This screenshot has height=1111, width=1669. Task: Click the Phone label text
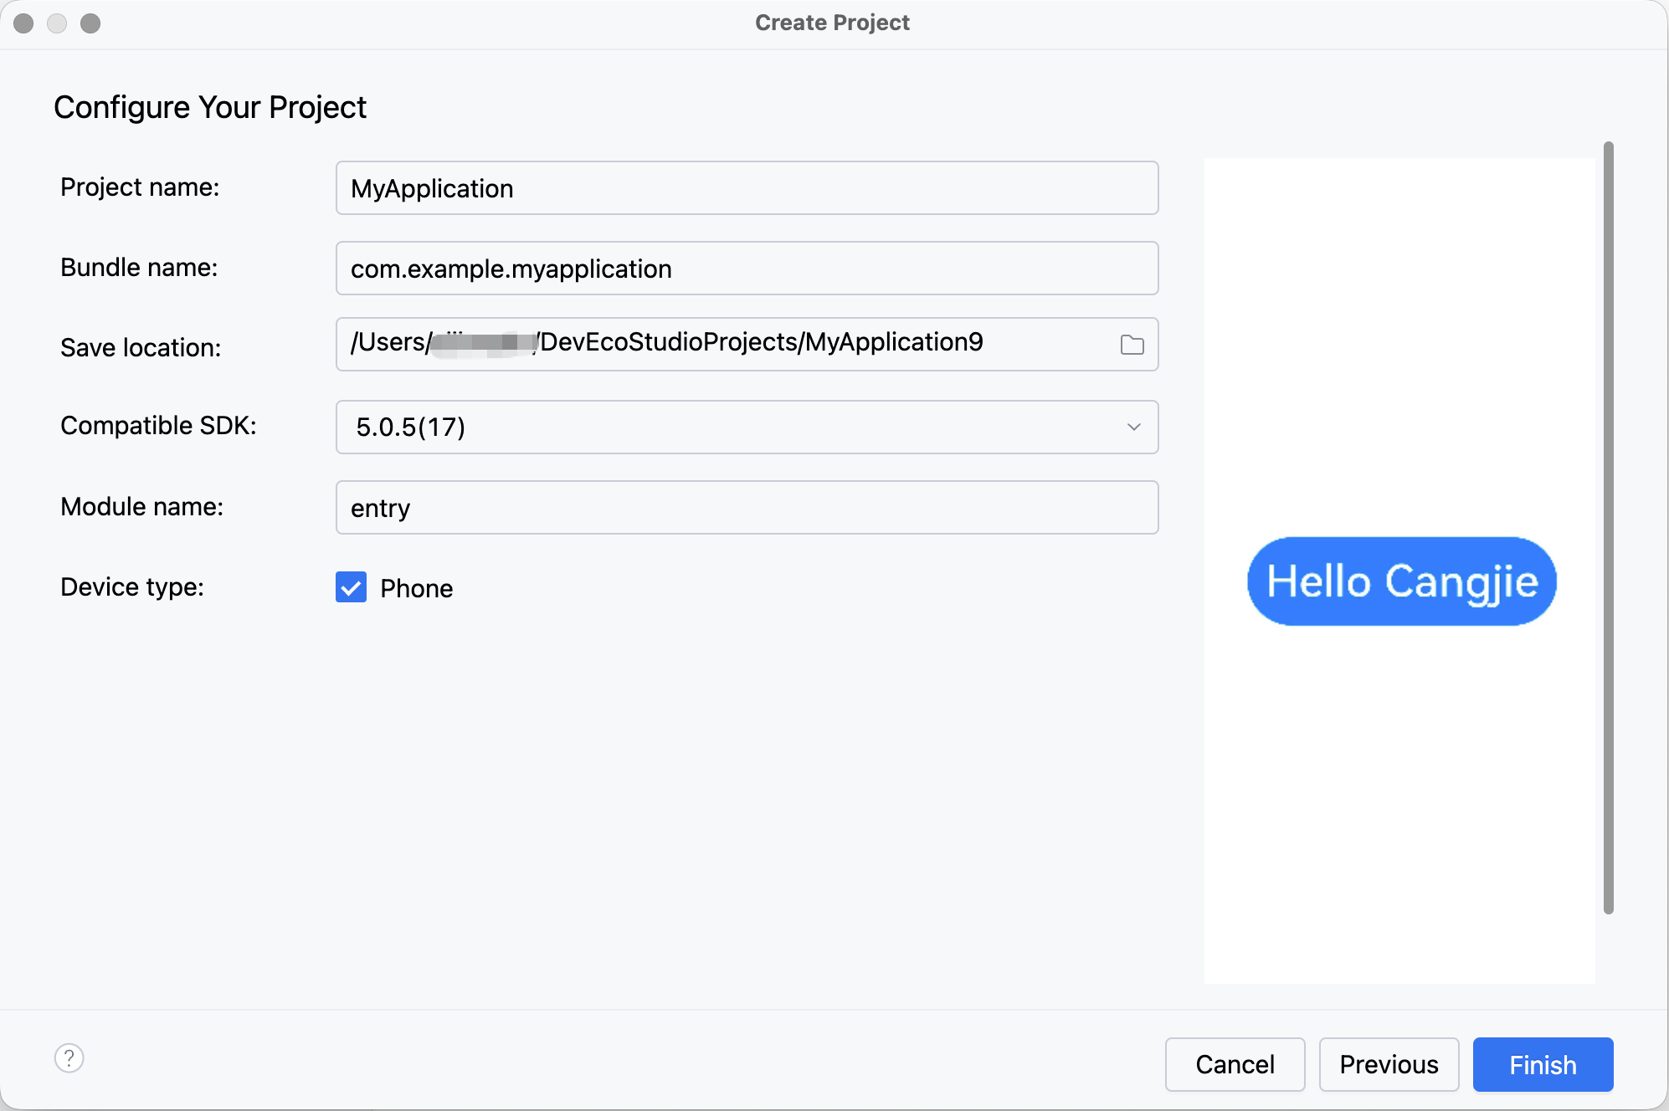pos(416,588)
